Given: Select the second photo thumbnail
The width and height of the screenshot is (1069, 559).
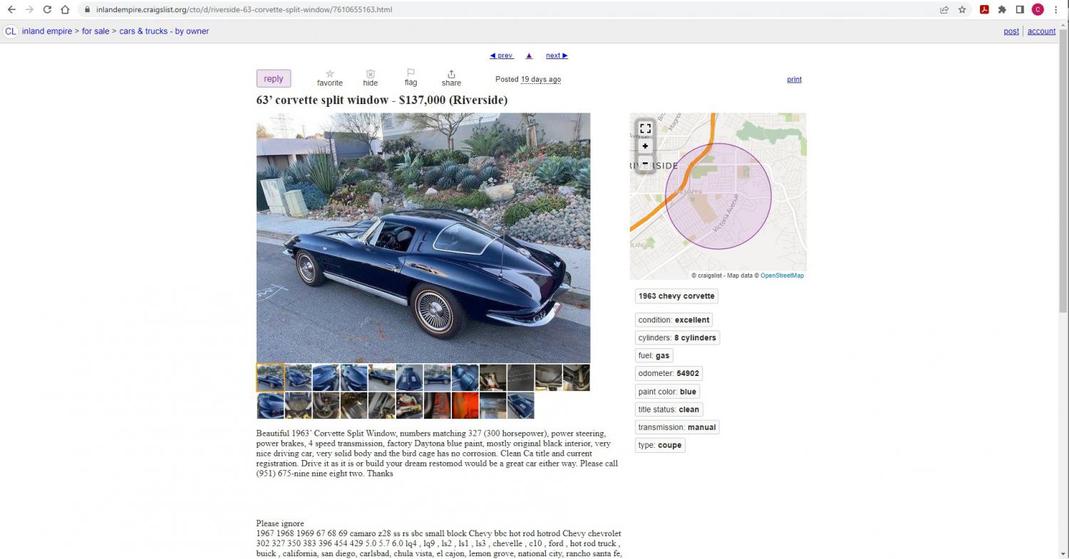Looking at the screenshot, I should pos(298,377).
